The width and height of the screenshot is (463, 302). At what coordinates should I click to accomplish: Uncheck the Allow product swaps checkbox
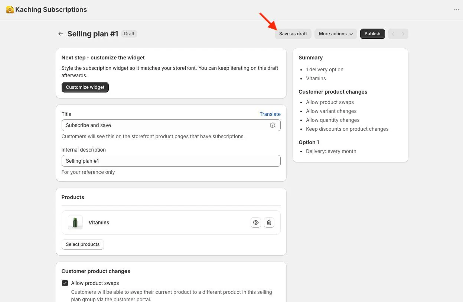pos(65,283)
